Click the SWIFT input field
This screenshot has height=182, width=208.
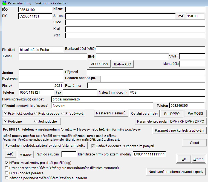pos(192,56)
